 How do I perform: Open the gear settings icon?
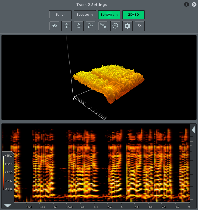point(127,26)
